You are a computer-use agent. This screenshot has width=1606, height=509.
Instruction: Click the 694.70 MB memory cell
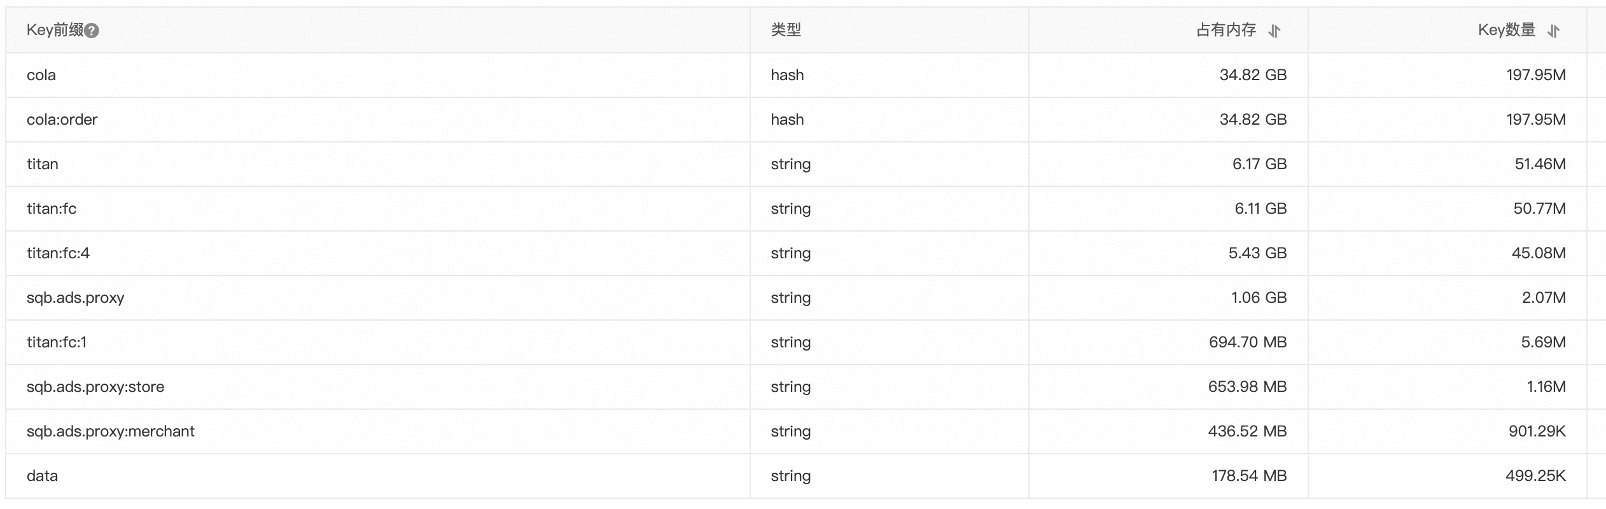[1247, 342]
